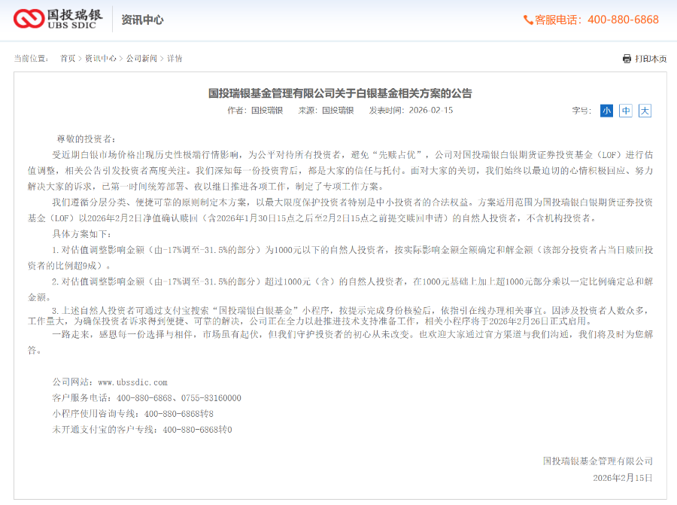Click publish date 2026-02-15

[433, 110]
